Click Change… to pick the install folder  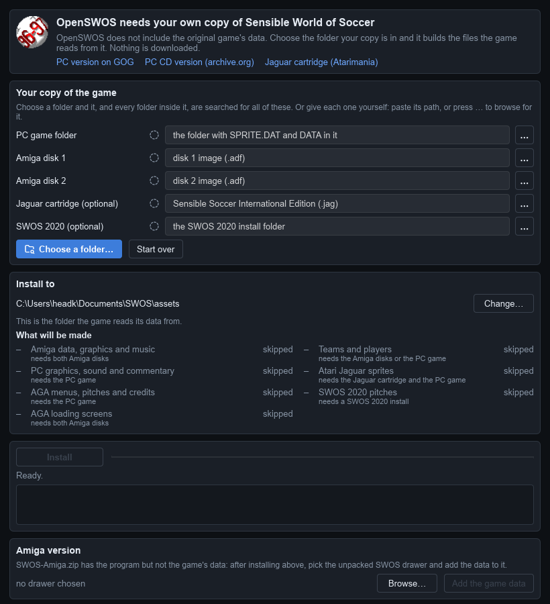(x=504, y=303)
